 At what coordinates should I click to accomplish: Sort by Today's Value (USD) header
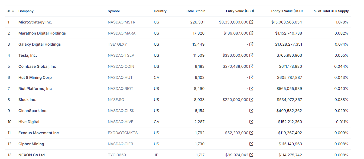coord(287,11)
